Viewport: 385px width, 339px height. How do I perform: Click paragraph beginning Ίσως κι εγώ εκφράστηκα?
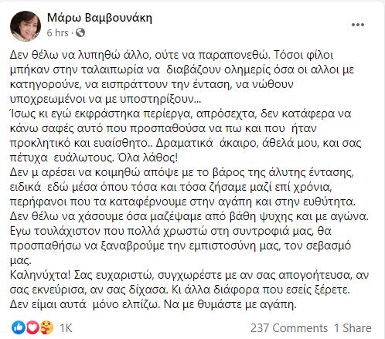tap(186, 136)
